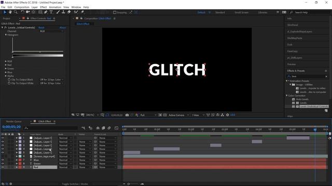Open Clip To Output Black dropdown
The image size is (332, 186).
[52, 80]
